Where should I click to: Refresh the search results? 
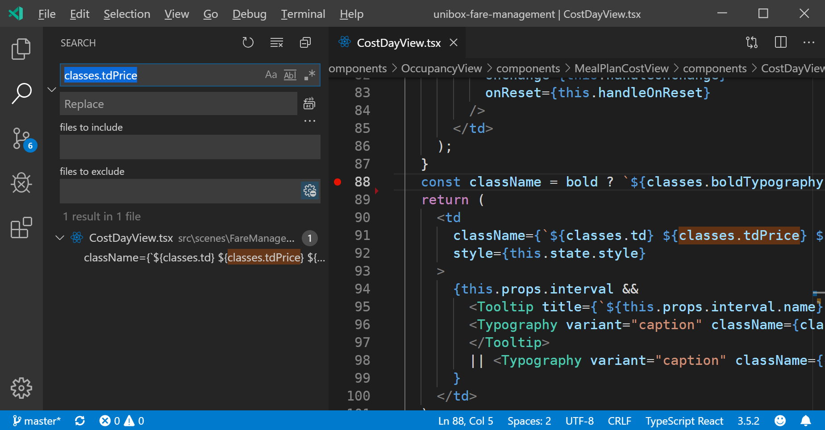point(248,42)
